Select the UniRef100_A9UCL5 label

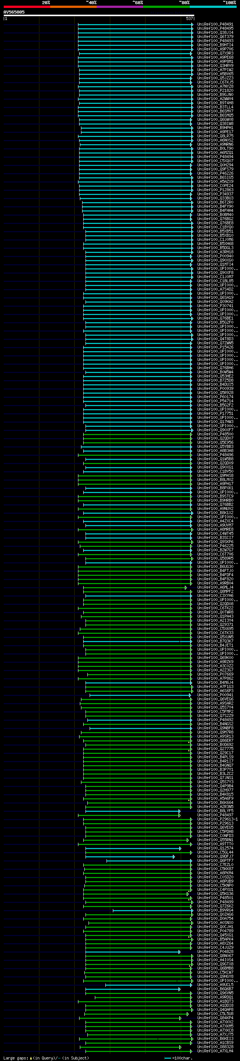click(215, 985)
